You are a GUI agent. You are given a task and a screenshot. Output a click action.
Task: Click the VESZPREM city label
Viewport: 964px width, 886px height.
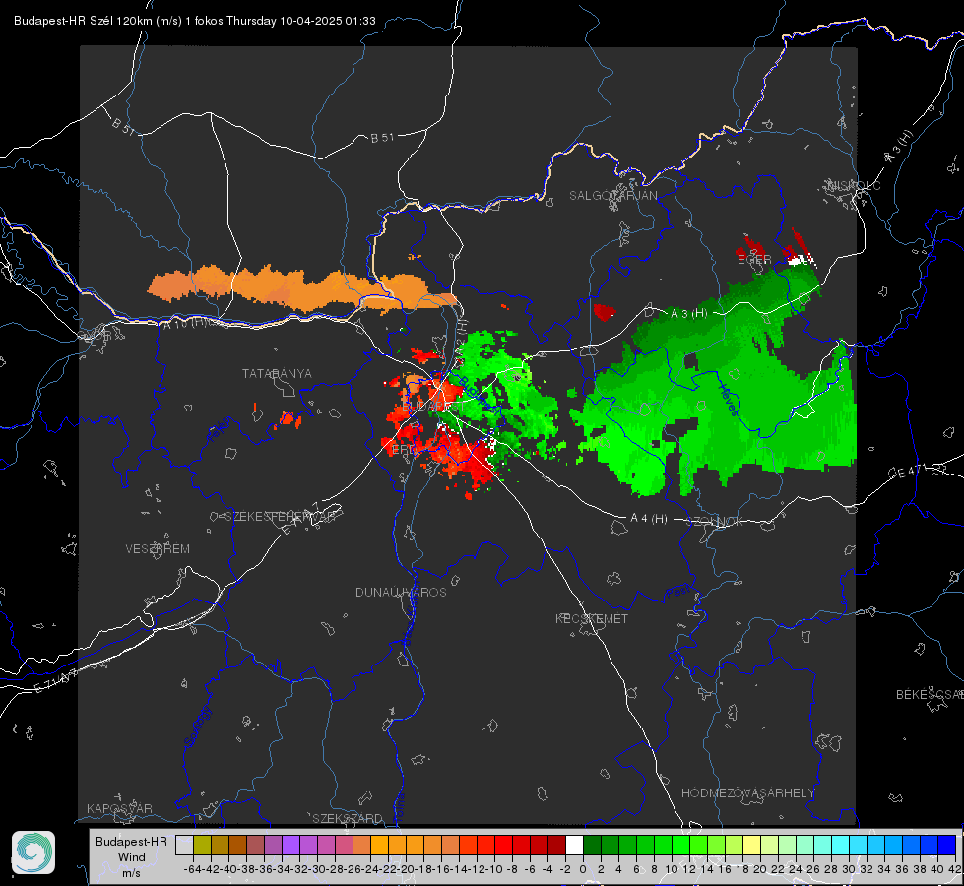click(158, 549)
